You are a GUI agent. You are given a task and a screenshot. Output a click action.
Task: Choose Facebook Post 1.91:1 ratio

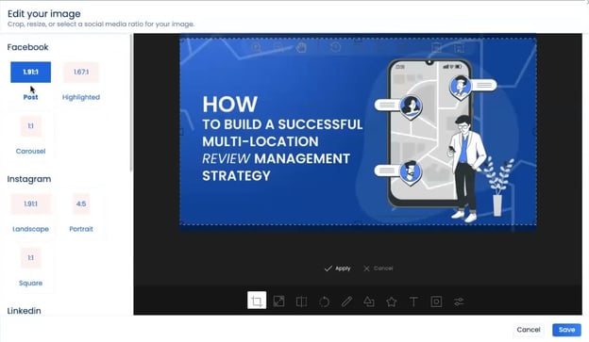pos(31,72)
